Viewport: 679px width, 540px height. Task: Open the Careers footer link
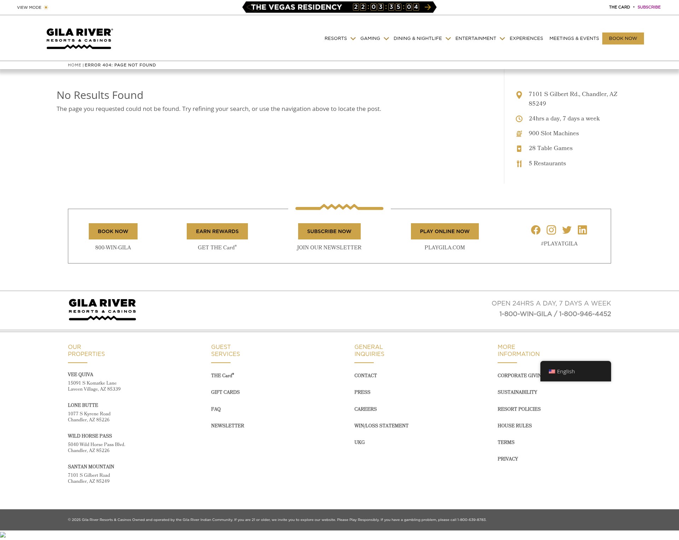[365, 409]
